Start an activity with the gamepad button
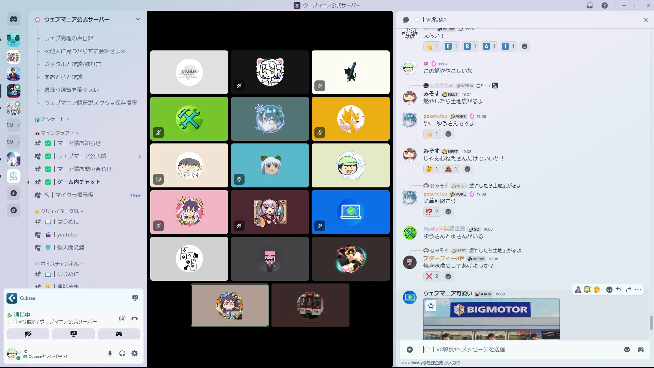 point(119,334)
